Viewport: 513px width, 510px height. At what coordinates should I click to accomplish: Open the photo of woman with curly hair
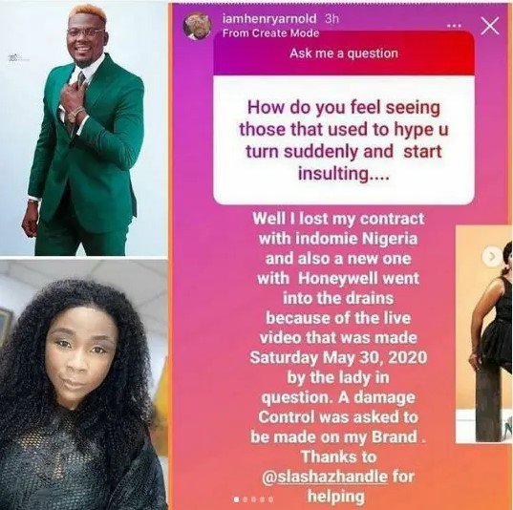point(83,384)
